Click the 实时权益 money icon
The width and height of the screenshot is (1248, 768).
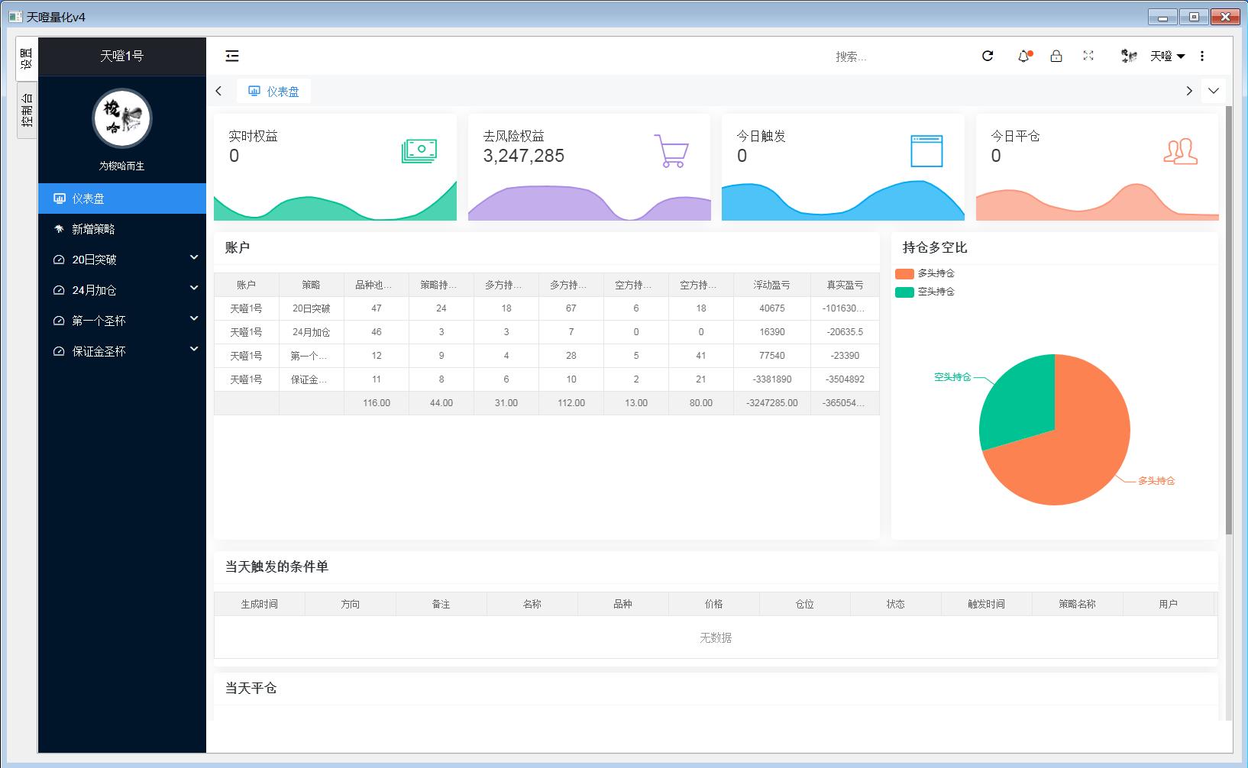[x=419, y=151]
